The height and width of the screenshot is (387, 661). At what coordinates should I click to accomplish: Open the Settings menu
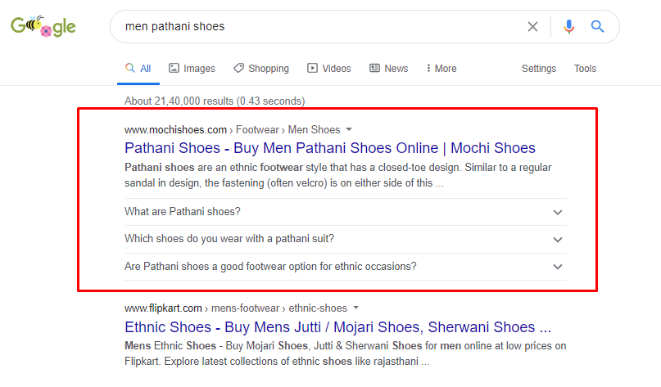pos(539,68)
